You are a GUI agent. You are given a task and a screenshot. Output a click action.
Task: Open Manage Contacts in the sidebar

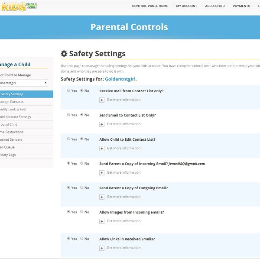pos(26,102)
